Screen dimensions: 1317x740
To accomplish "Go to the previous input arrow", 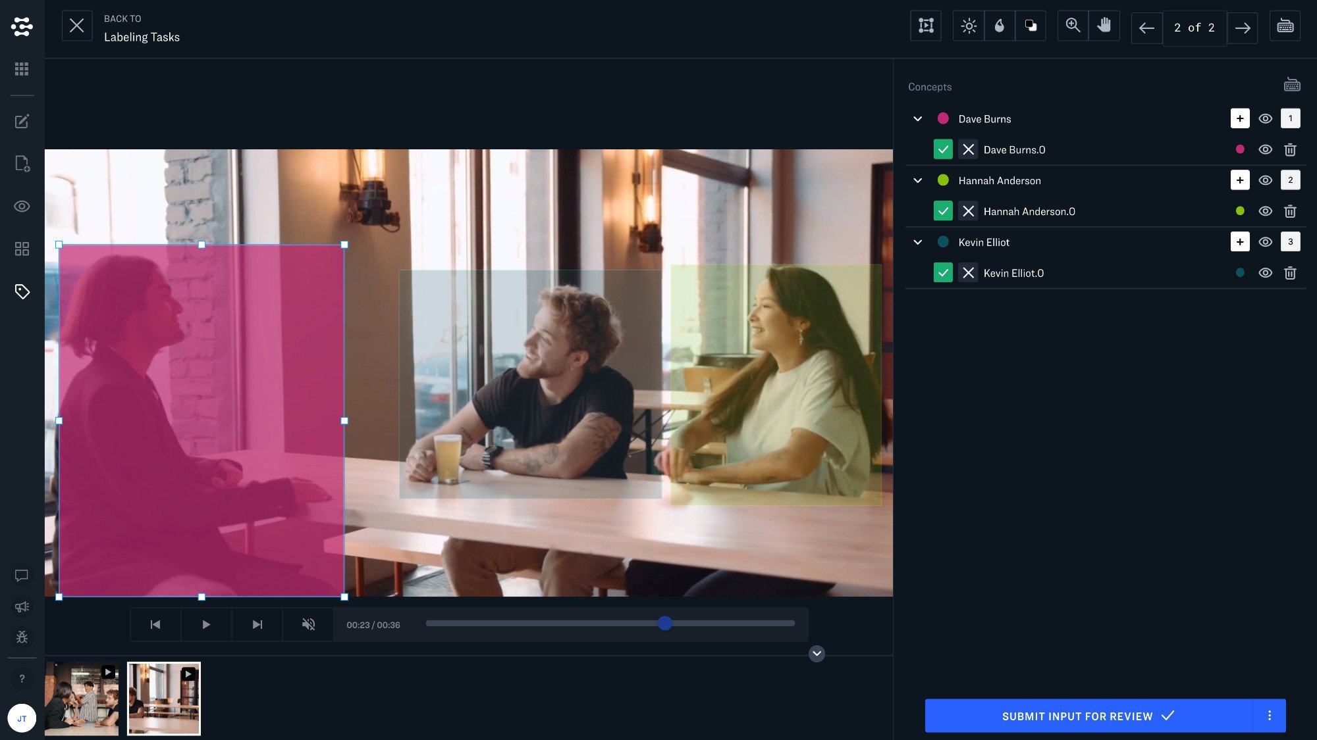I will [1146, 28].
